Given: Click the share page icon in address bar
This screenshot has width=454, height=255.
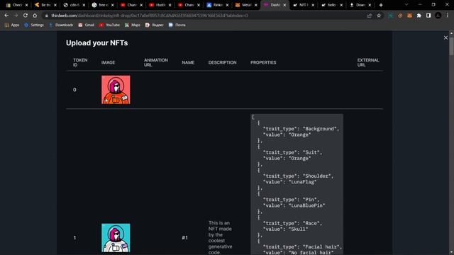Looking at the screenshot, I should pyautogui.click(x=369, y=16).
